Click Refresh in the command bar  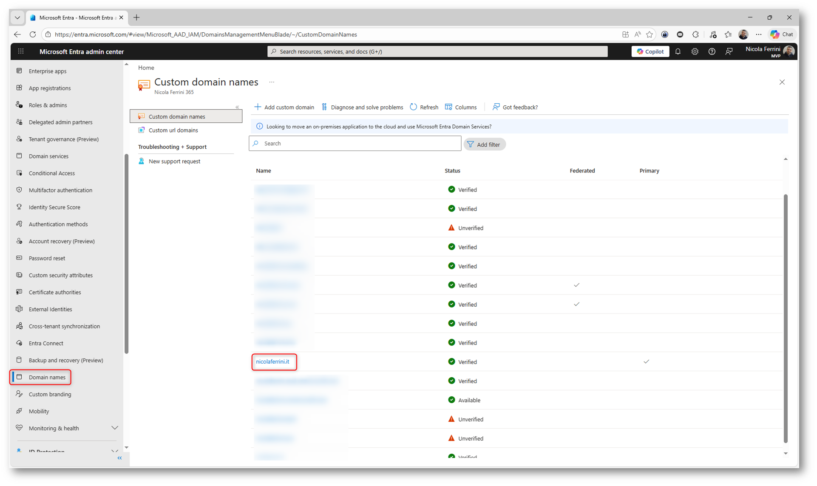click(424, 107)
